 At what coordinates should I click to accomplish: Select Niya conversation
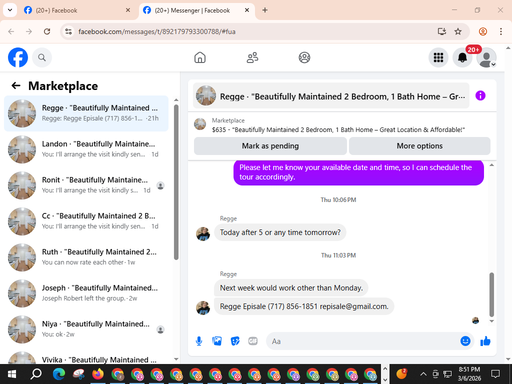click(86, 329)
